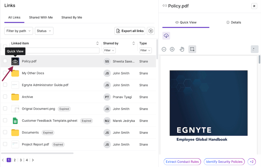The width and height of the screenshot is (261, 167).
Task: Open the Shared by Filter dropdown
Action: pyautogui.click(x=109, y=50)
